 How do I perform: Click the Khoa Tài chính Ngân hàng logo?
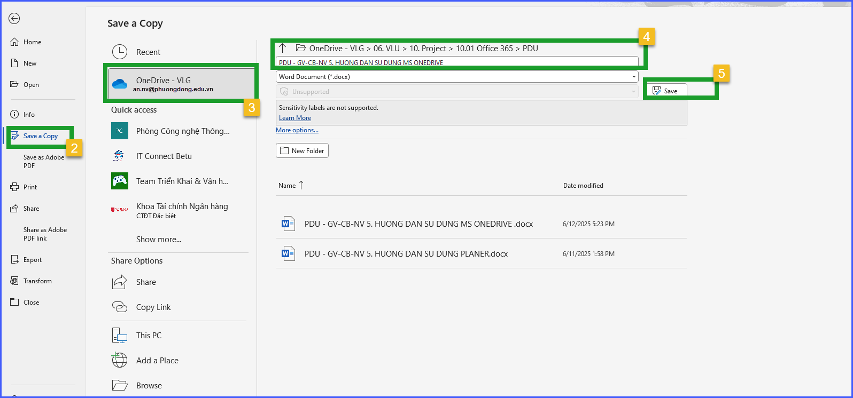tap(119, 210)
